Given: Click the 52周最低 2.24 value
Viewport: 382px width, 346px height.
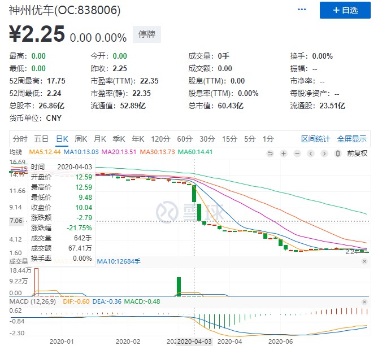Looking at the screenshot, I should (x=54, y=93).
